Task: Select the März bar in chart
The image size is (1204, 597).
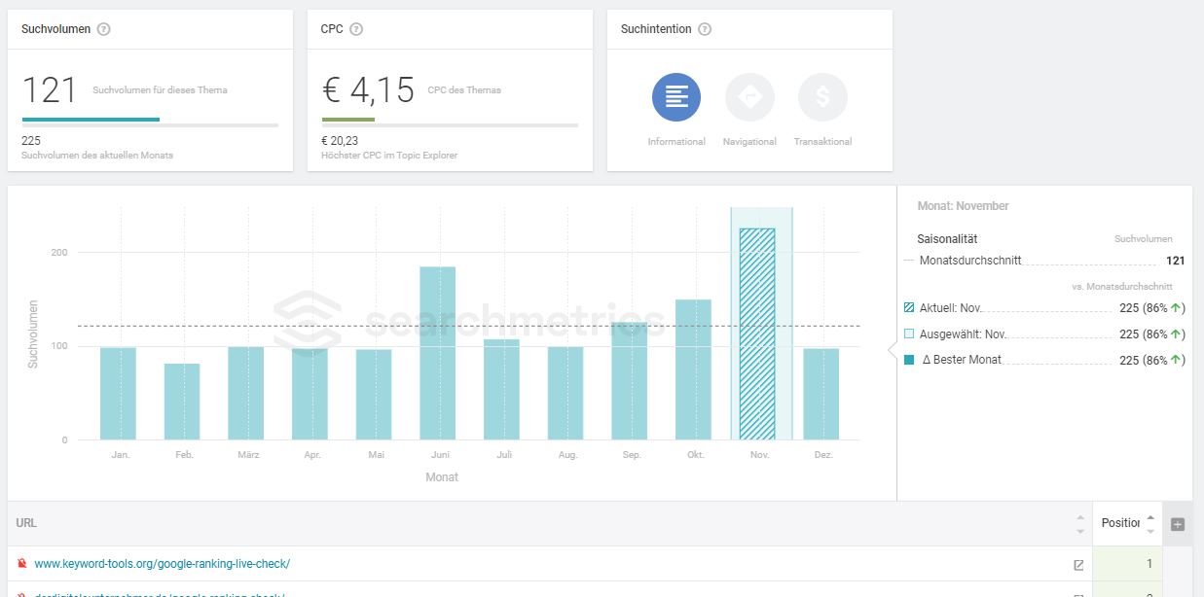Action: [246, 394]
